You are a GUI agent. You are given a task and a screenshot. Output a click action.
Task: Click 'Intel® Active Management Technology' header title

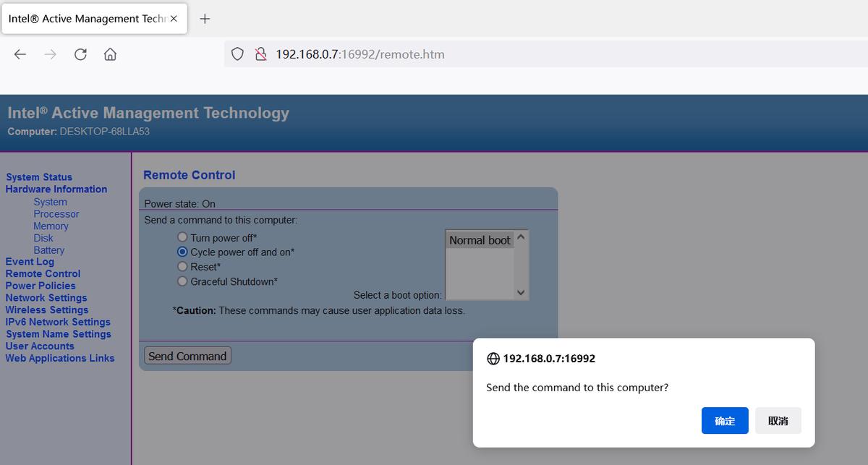pos(148,113)
